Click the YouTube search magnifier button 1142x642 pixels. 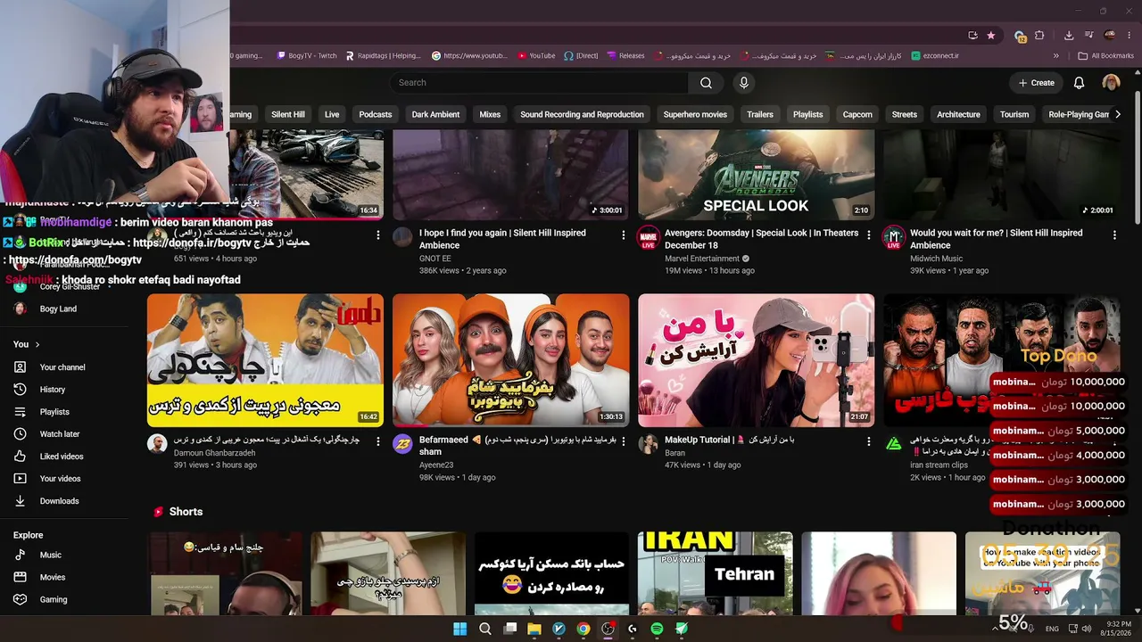706,83
